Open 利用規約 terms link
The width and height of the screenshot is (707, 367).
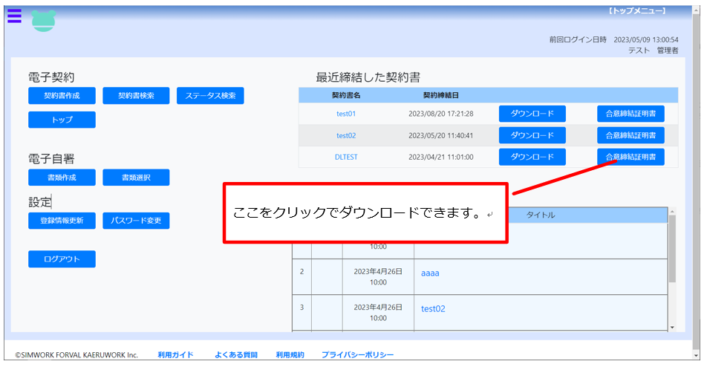click(290, 355)
